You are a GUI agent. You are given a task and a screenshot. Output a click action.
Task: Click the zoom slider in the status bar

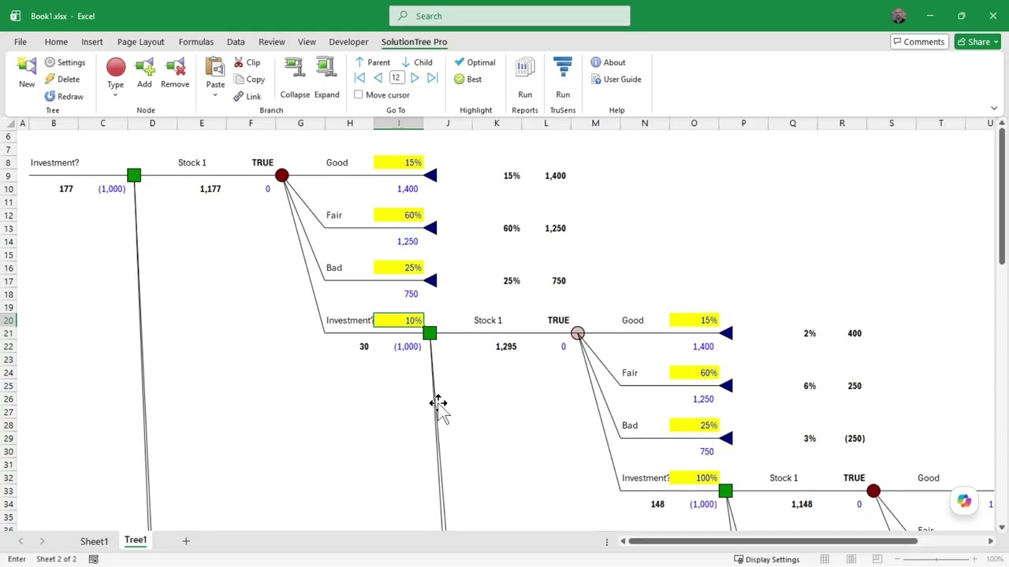[936, 559]
